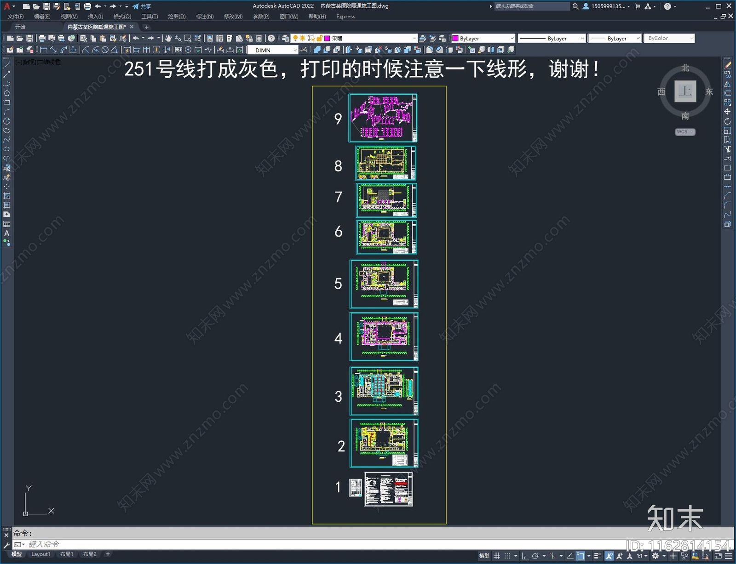This screenshot has width=736, height=564.
Task: Toggle Ortho mode in status bar
Action: [x=525, y=556]
